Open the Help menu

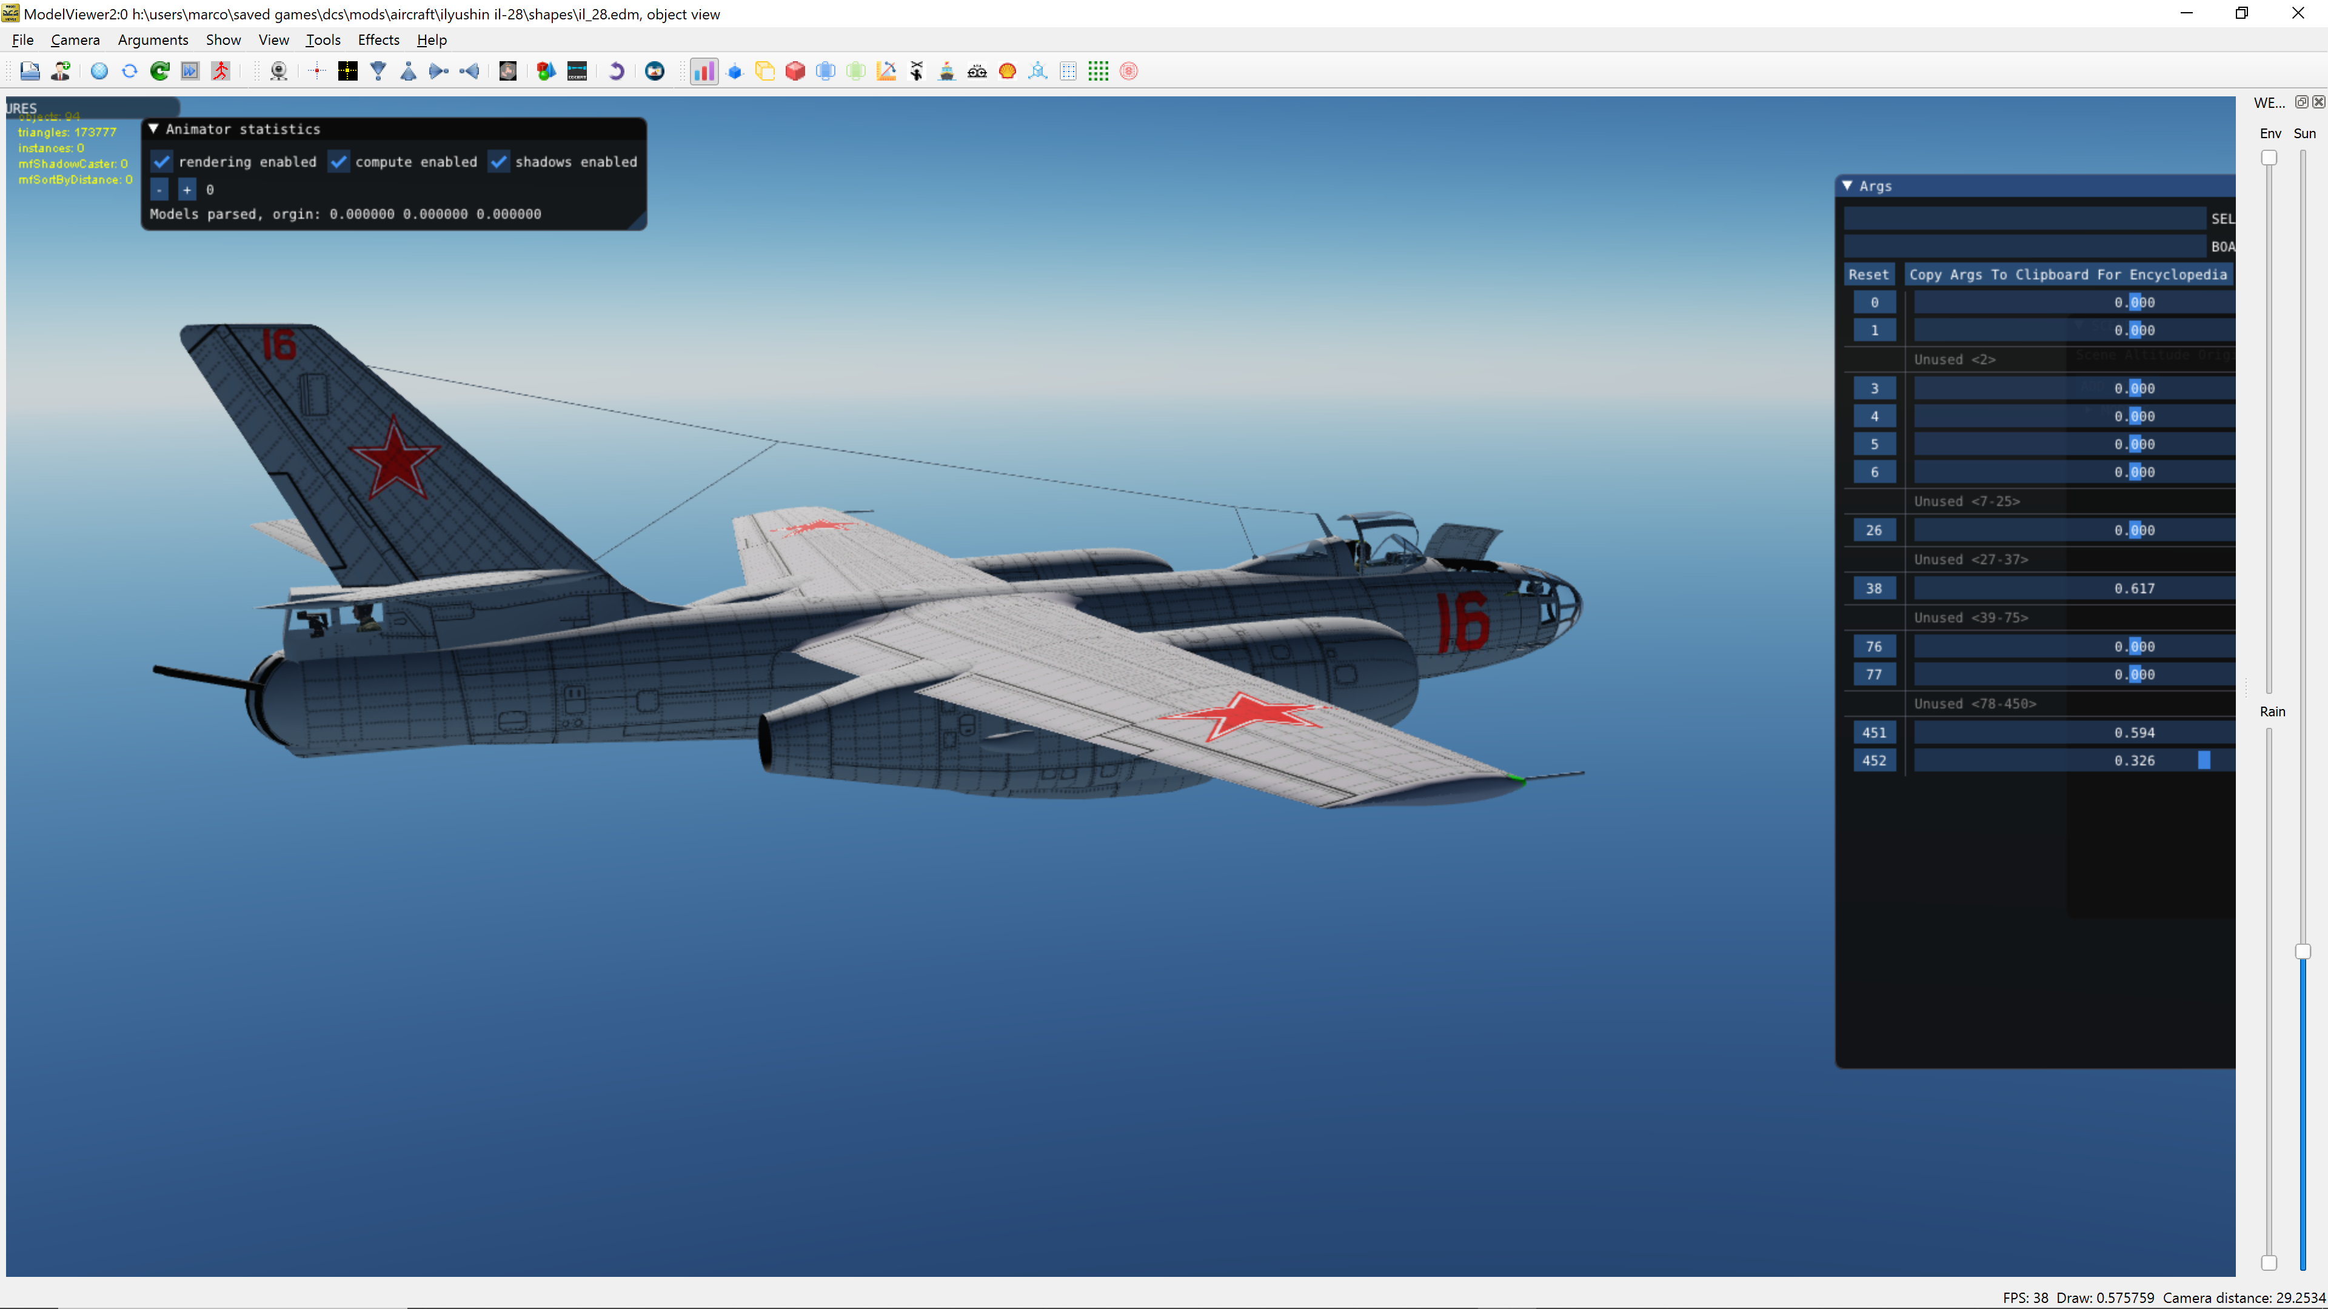click(x=432, y=40)
